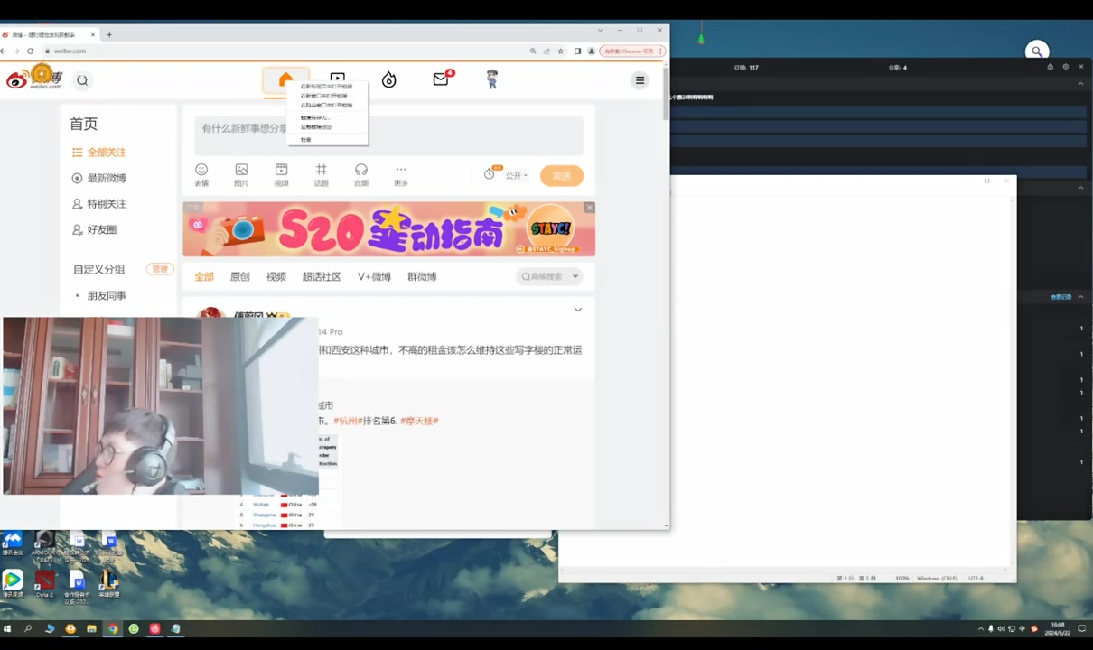
Task: Select 好友圈 in the left sidebar
Action: (95, 229)
